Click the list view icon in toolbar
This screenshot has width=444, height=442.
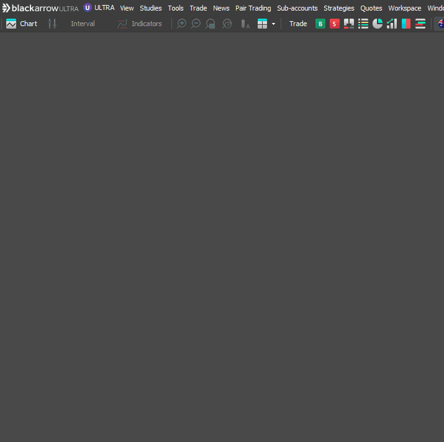coord(363,24)
